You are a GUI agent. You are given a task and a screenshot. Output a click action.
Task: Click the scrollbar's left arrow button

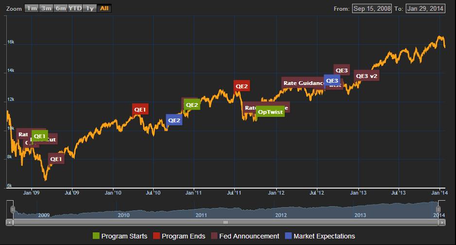[9, 222]
